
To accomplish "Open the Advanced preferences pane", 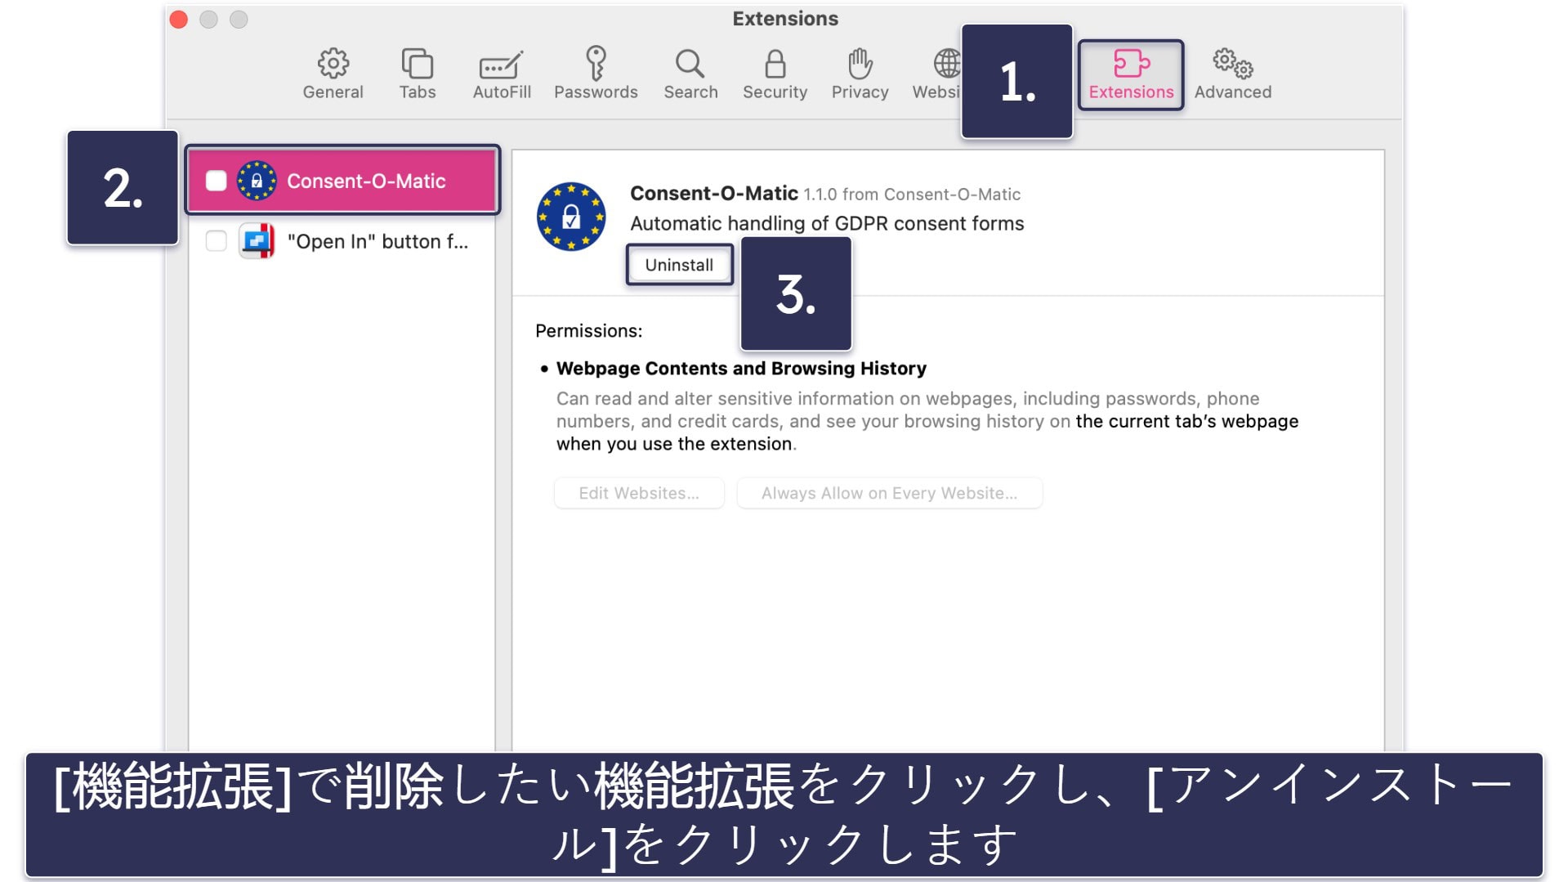I will pyautogui.click(x=1232, y=74).
